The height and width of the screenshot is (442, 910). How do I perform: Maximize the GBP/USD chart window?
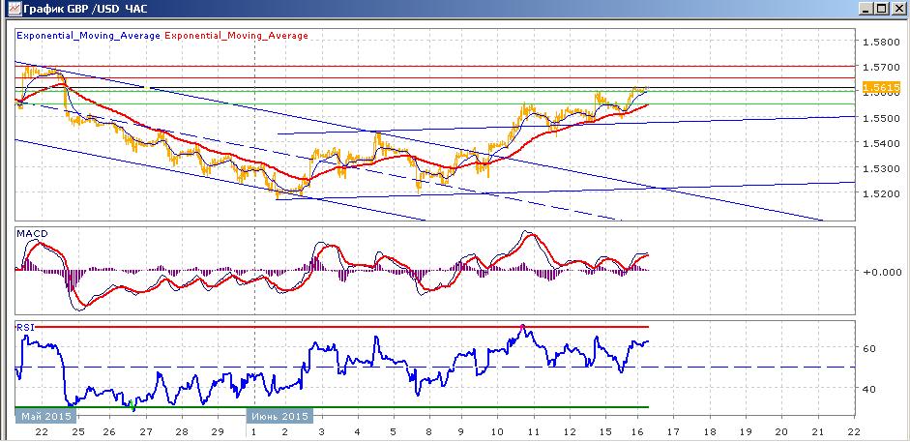pyautogui.click(x=882, y=9)
